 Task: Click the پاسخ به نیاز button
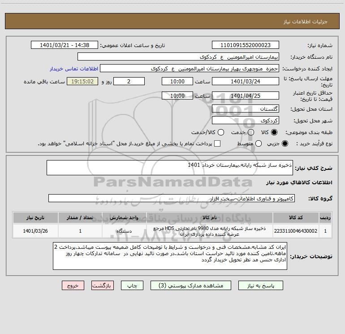(x=260, y=286)
